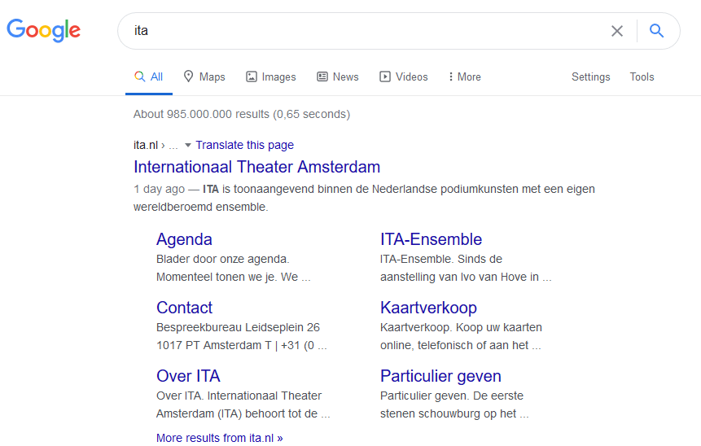
Task: Expand the More menu
Action: (x=465, y=77)
